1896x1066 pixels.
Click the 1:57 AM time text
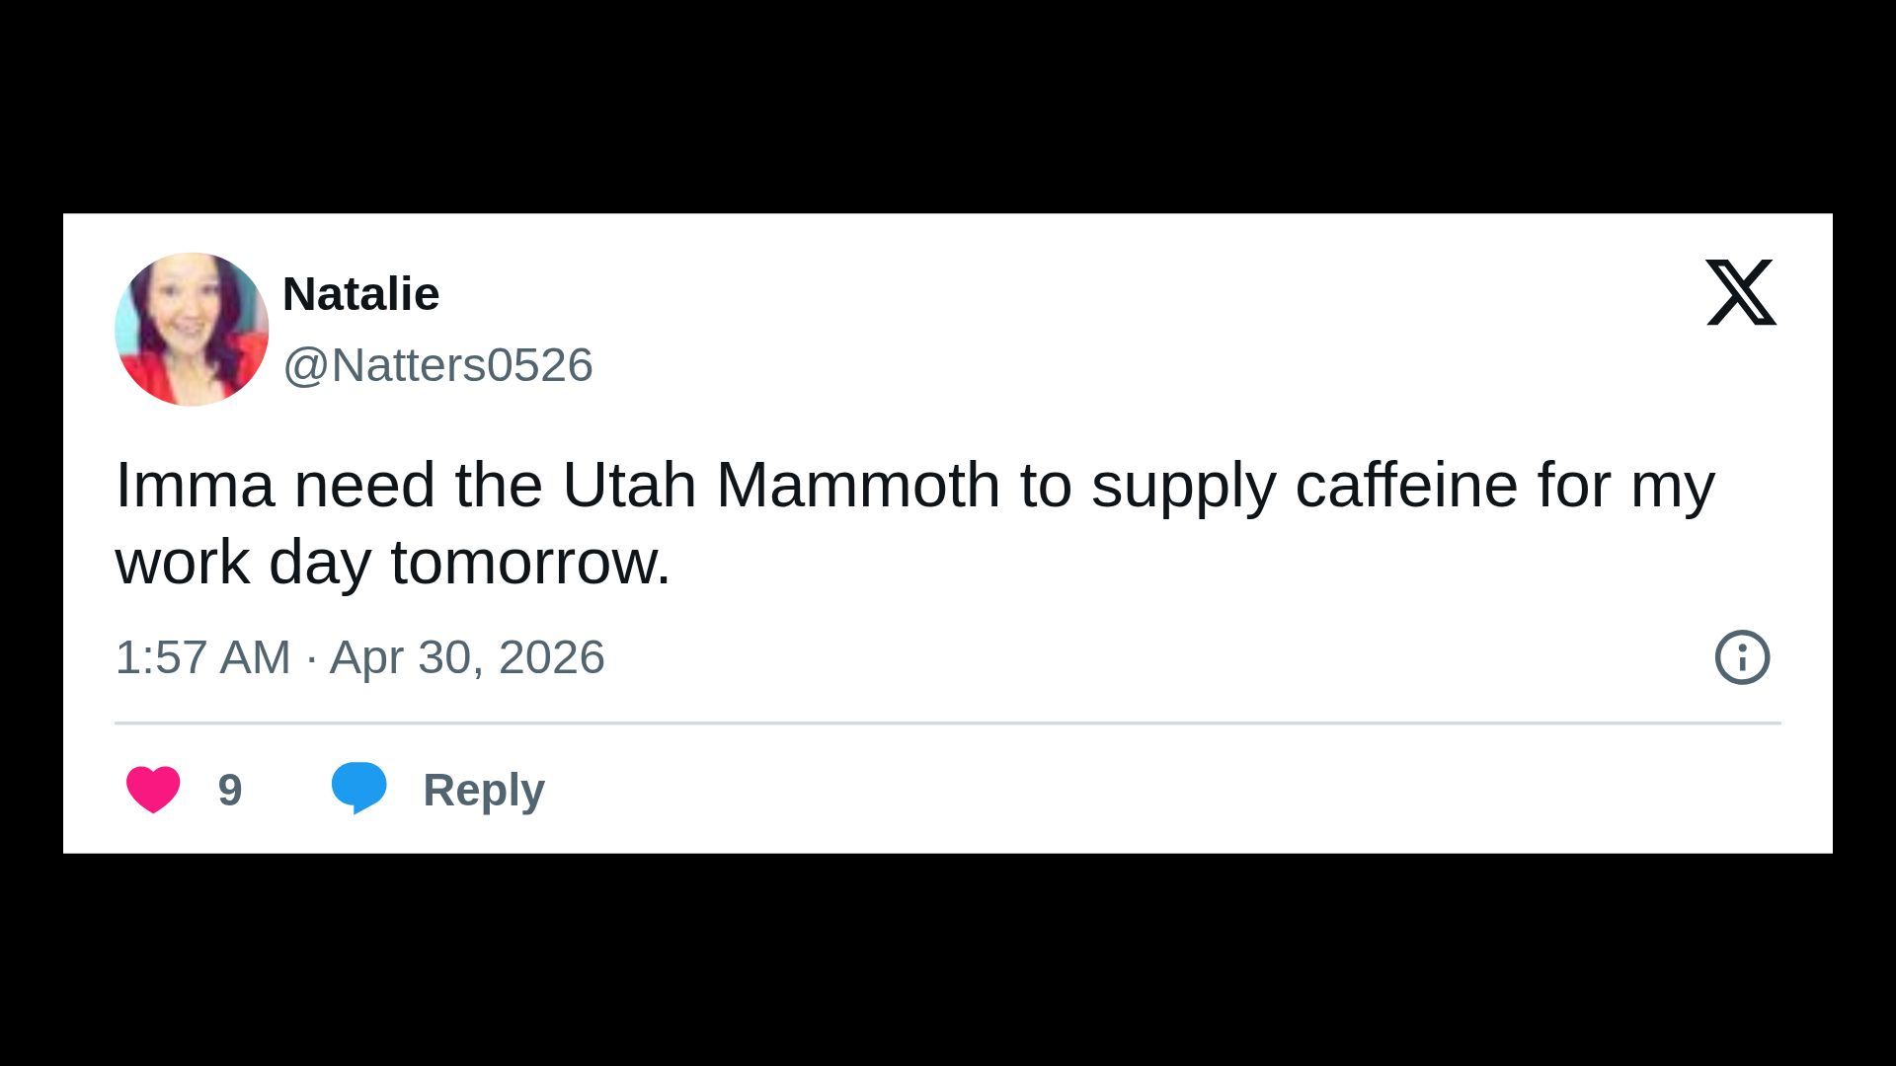pyautogui.click(x=202, y=657)
